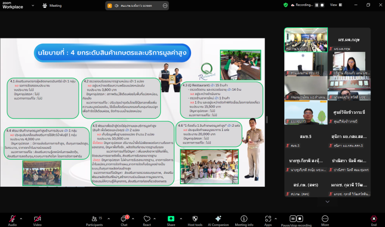Open the Participants panel
The height and width of the screenshot is (227, 385).
93,218
